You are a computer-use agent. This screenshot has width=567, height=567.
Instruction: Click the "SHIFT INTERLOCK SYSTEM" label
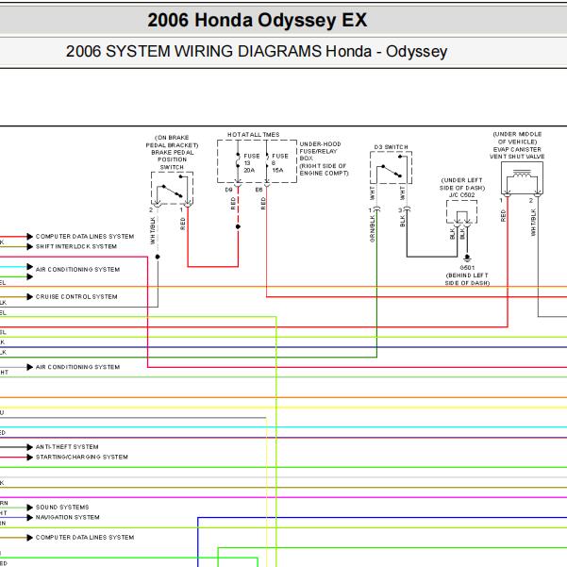[x=76, y=246]
